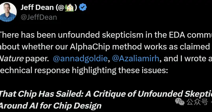Click the house emoji in display name
The width and height of the screenshot is (212, 112).
69,8
